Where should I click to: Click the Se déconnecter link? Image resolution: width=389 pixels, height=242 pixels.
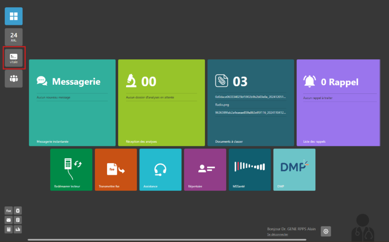277,234
